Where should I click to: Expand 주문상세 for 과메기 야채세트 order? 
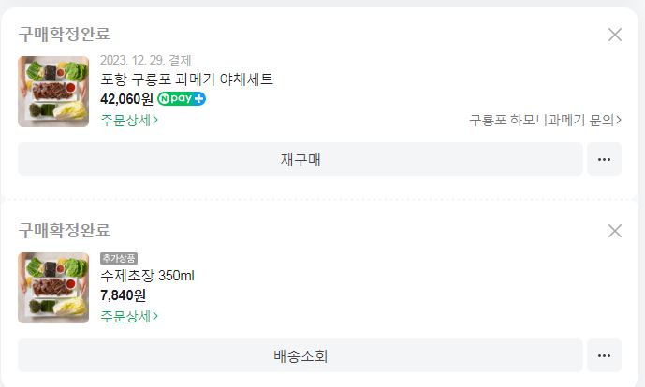click(x=129, y=120)
